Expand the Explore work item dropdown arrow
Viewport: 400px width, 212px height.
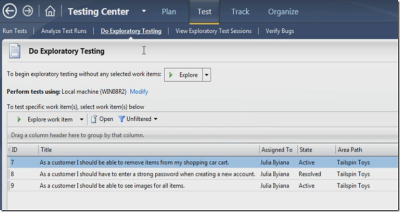coord(82,119)
